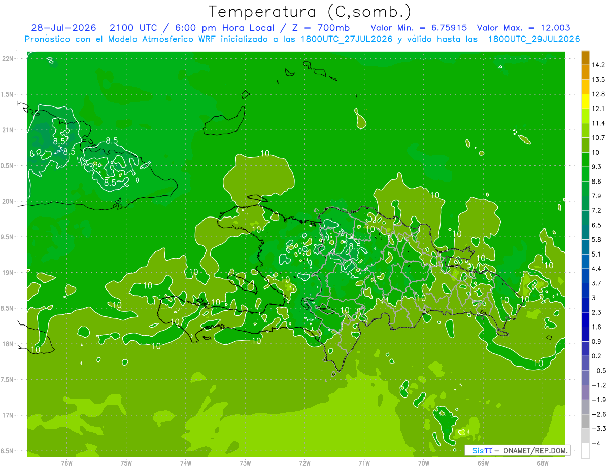
Task: Click the '13.5' colorbar value label
Action: (x=599, y=80)
